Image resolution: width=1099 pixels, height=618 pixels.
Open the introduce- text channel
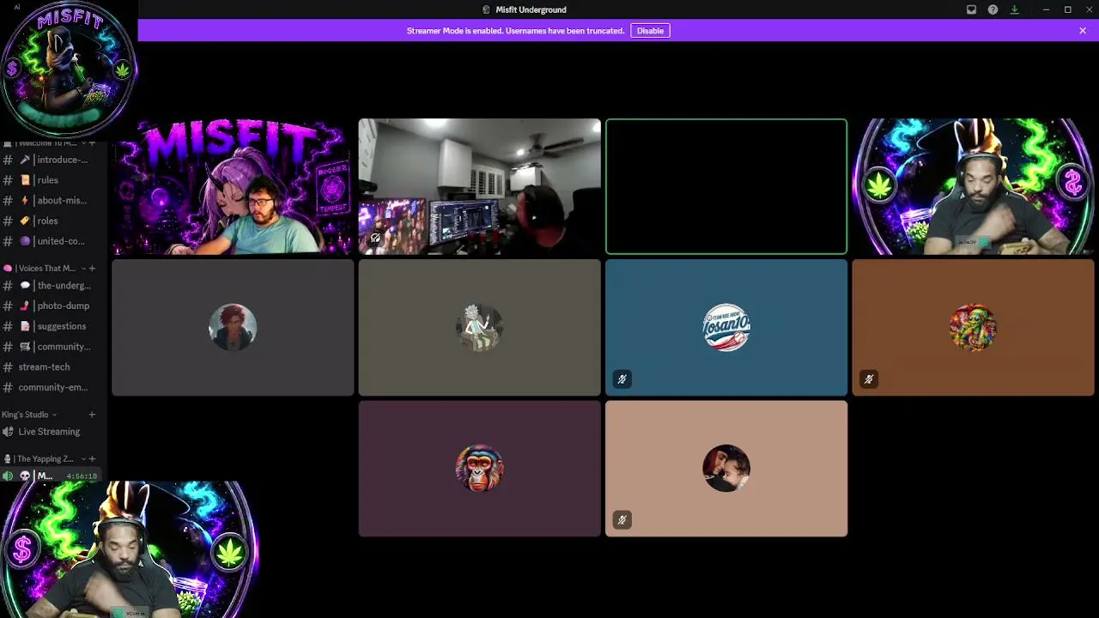click(53, 160)
